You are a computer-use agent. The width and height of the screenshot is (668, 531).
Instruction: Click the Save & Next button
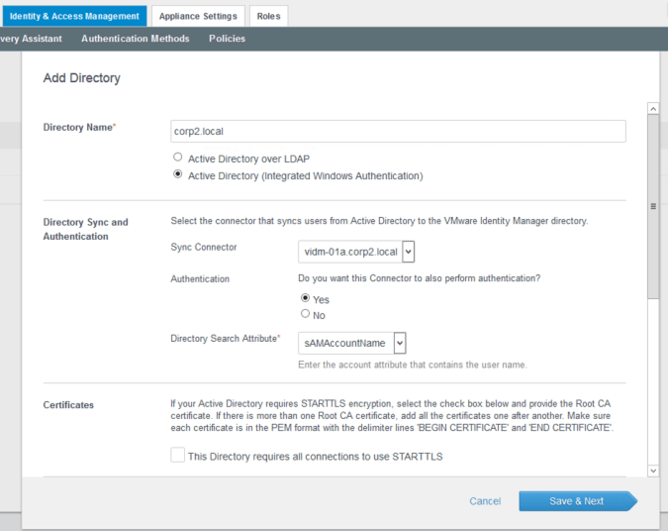[x=576, y=501]
